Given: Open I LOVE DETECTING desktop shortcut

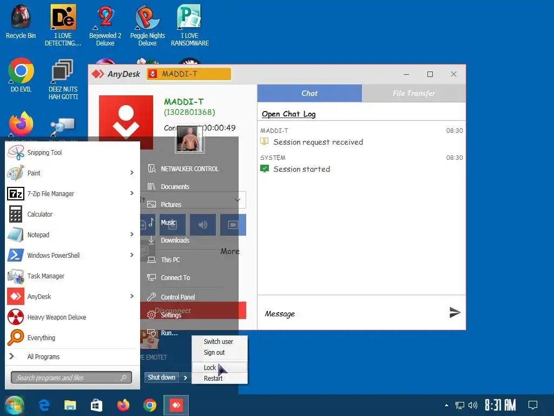Looking at the screenshot, I should tap(63, 25).
